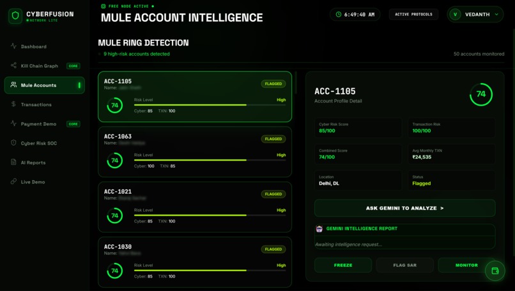Select the Mule Accounts menu item
This screenshot has width=515, height=291.
44,85
